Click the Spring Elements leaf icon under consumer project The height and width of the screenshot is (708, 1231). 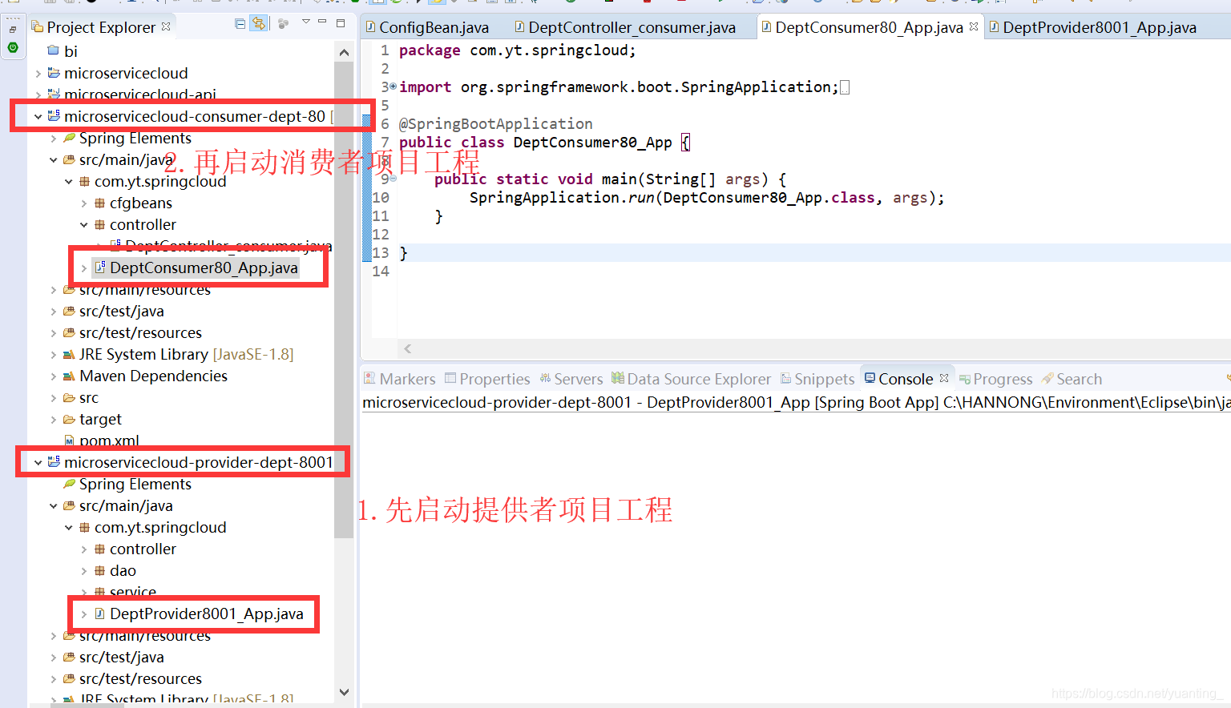(x=69, y=138)
